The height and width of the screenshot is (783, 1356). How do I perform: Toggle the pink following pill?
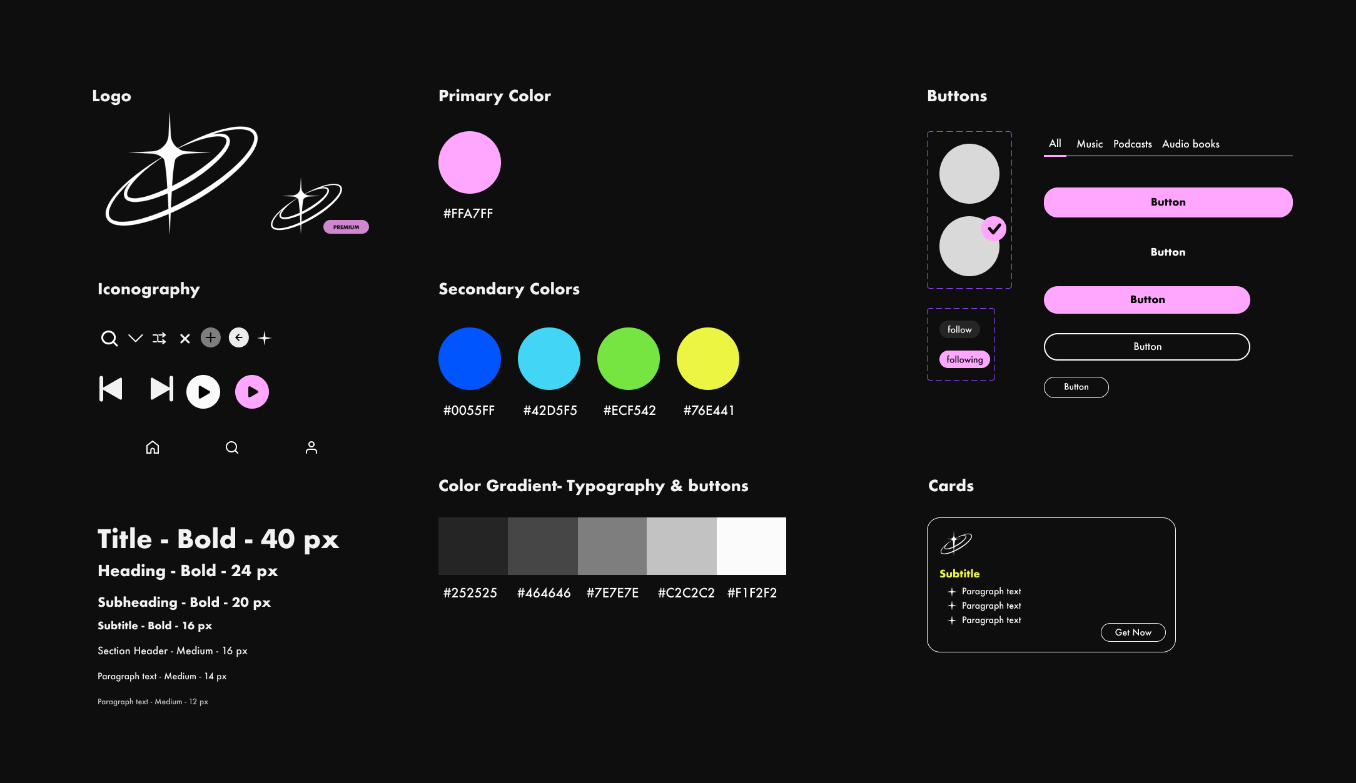[964, 359]
